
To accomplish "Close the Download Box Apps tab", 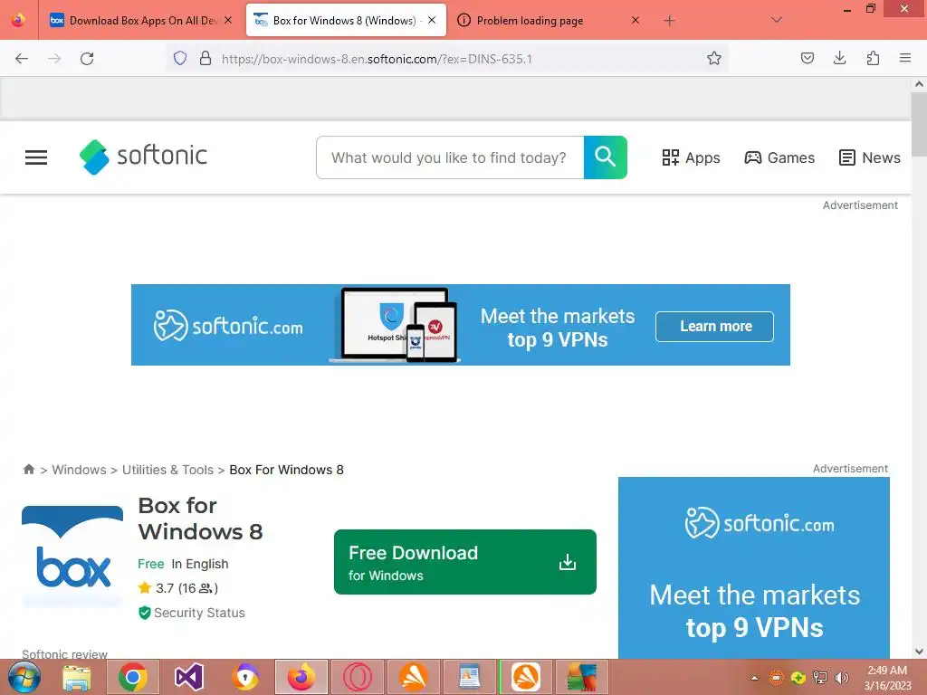I will pyautogui.click(x=228, y=20).
